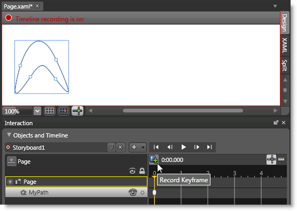Toggle snapping to snaplines

(x=77, y=111)
